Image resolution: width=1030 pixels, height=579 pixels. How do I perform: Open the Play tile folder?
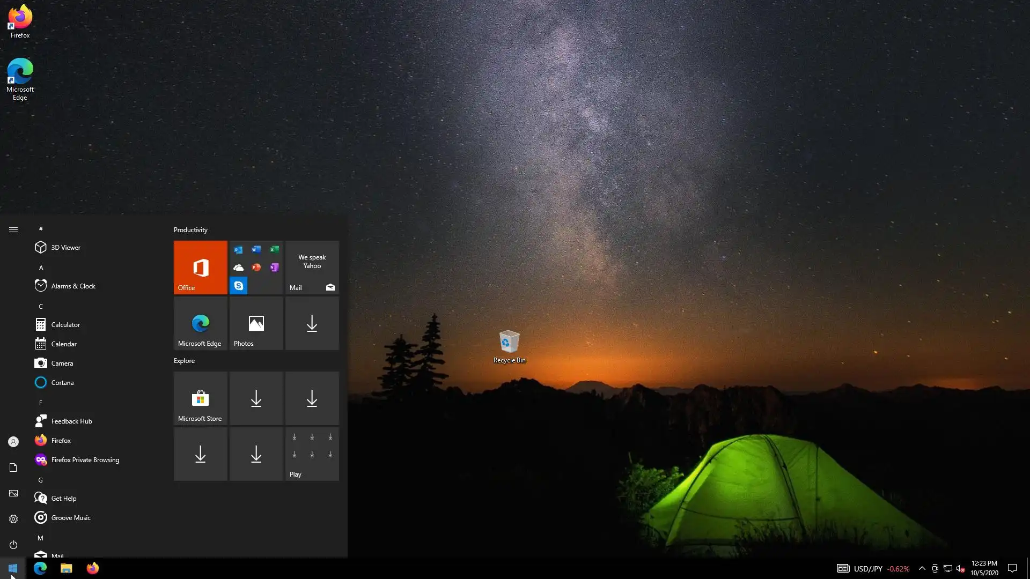point(312,454)
